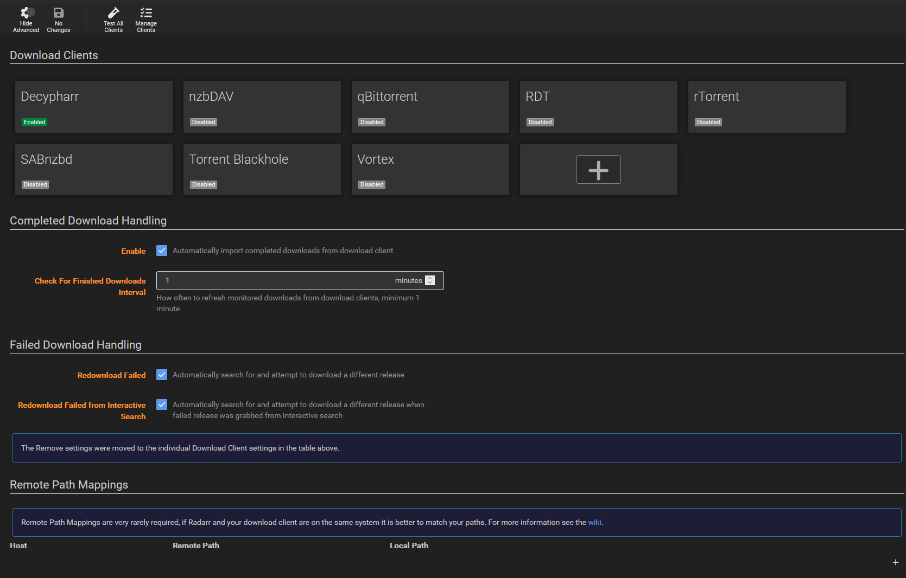
Task: Click the Disabled badge on RDT
Action: pos(540,122)
